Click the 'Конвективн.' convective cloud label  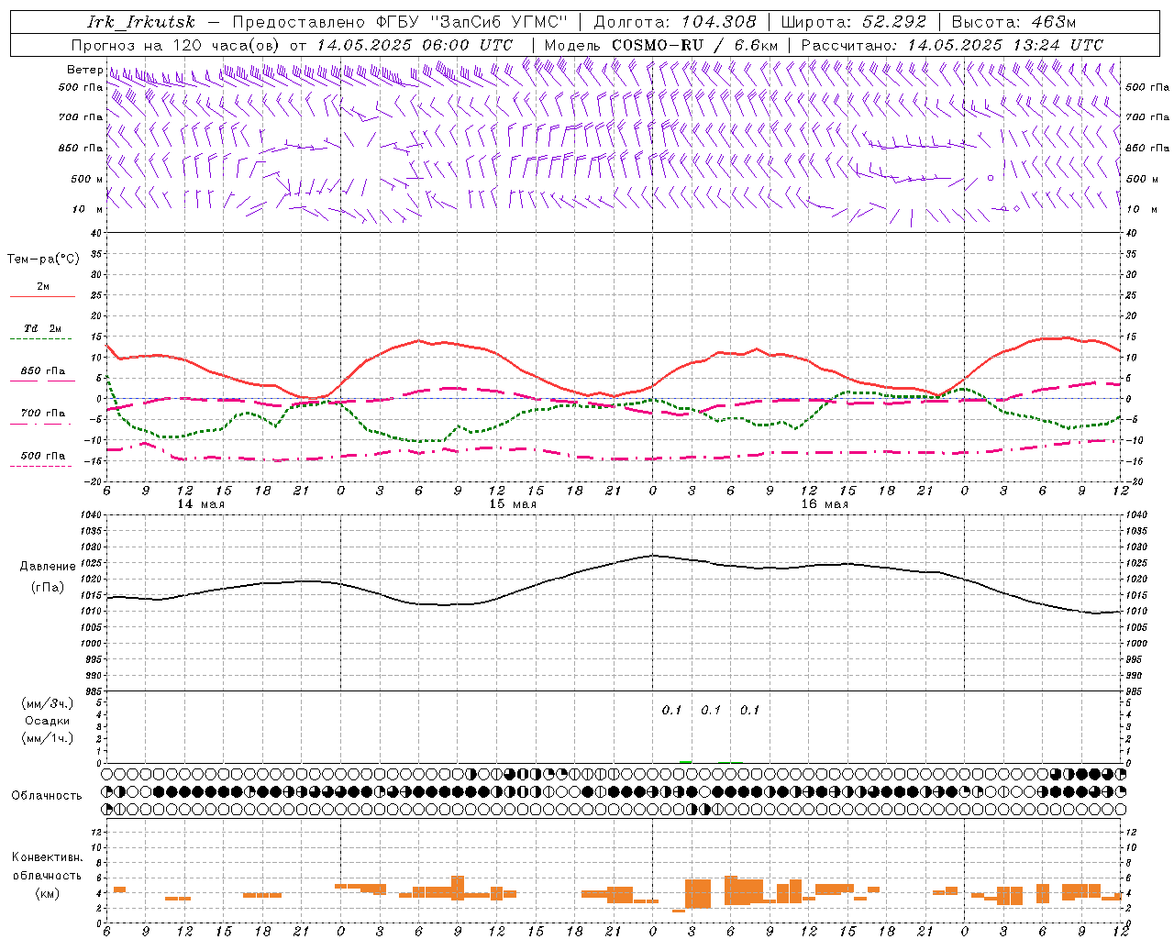(x=47, y=857)
